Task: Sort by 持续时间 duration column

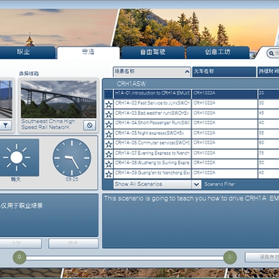Action: point(268,72)
